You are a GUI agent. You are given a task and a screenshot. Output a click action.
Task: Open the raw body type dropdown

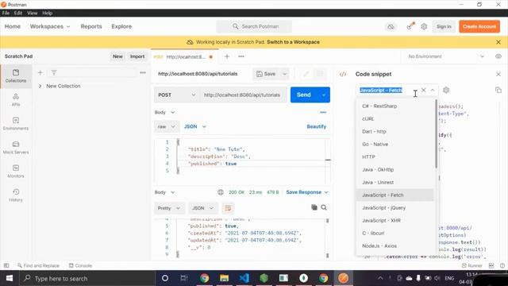pos(166,127)
